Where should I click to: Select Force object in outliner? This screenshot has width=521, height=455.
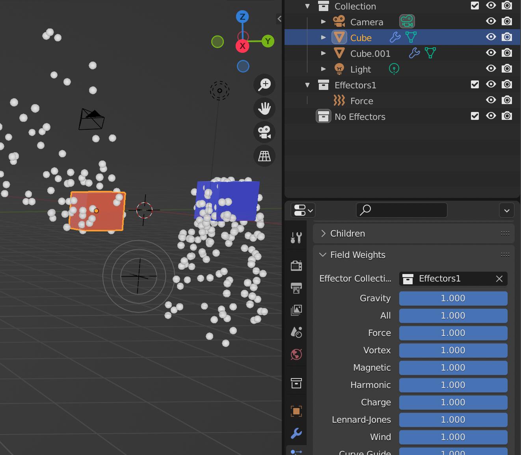362,101
